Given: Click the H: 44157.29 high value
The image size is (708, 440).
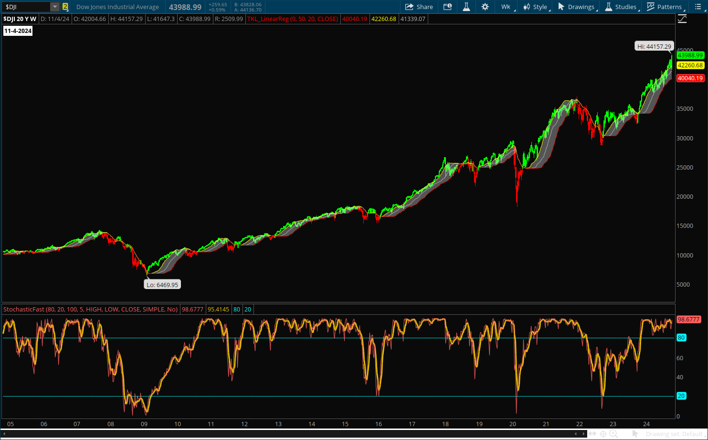Looking at the screenshot, I should tap(127, 19).
